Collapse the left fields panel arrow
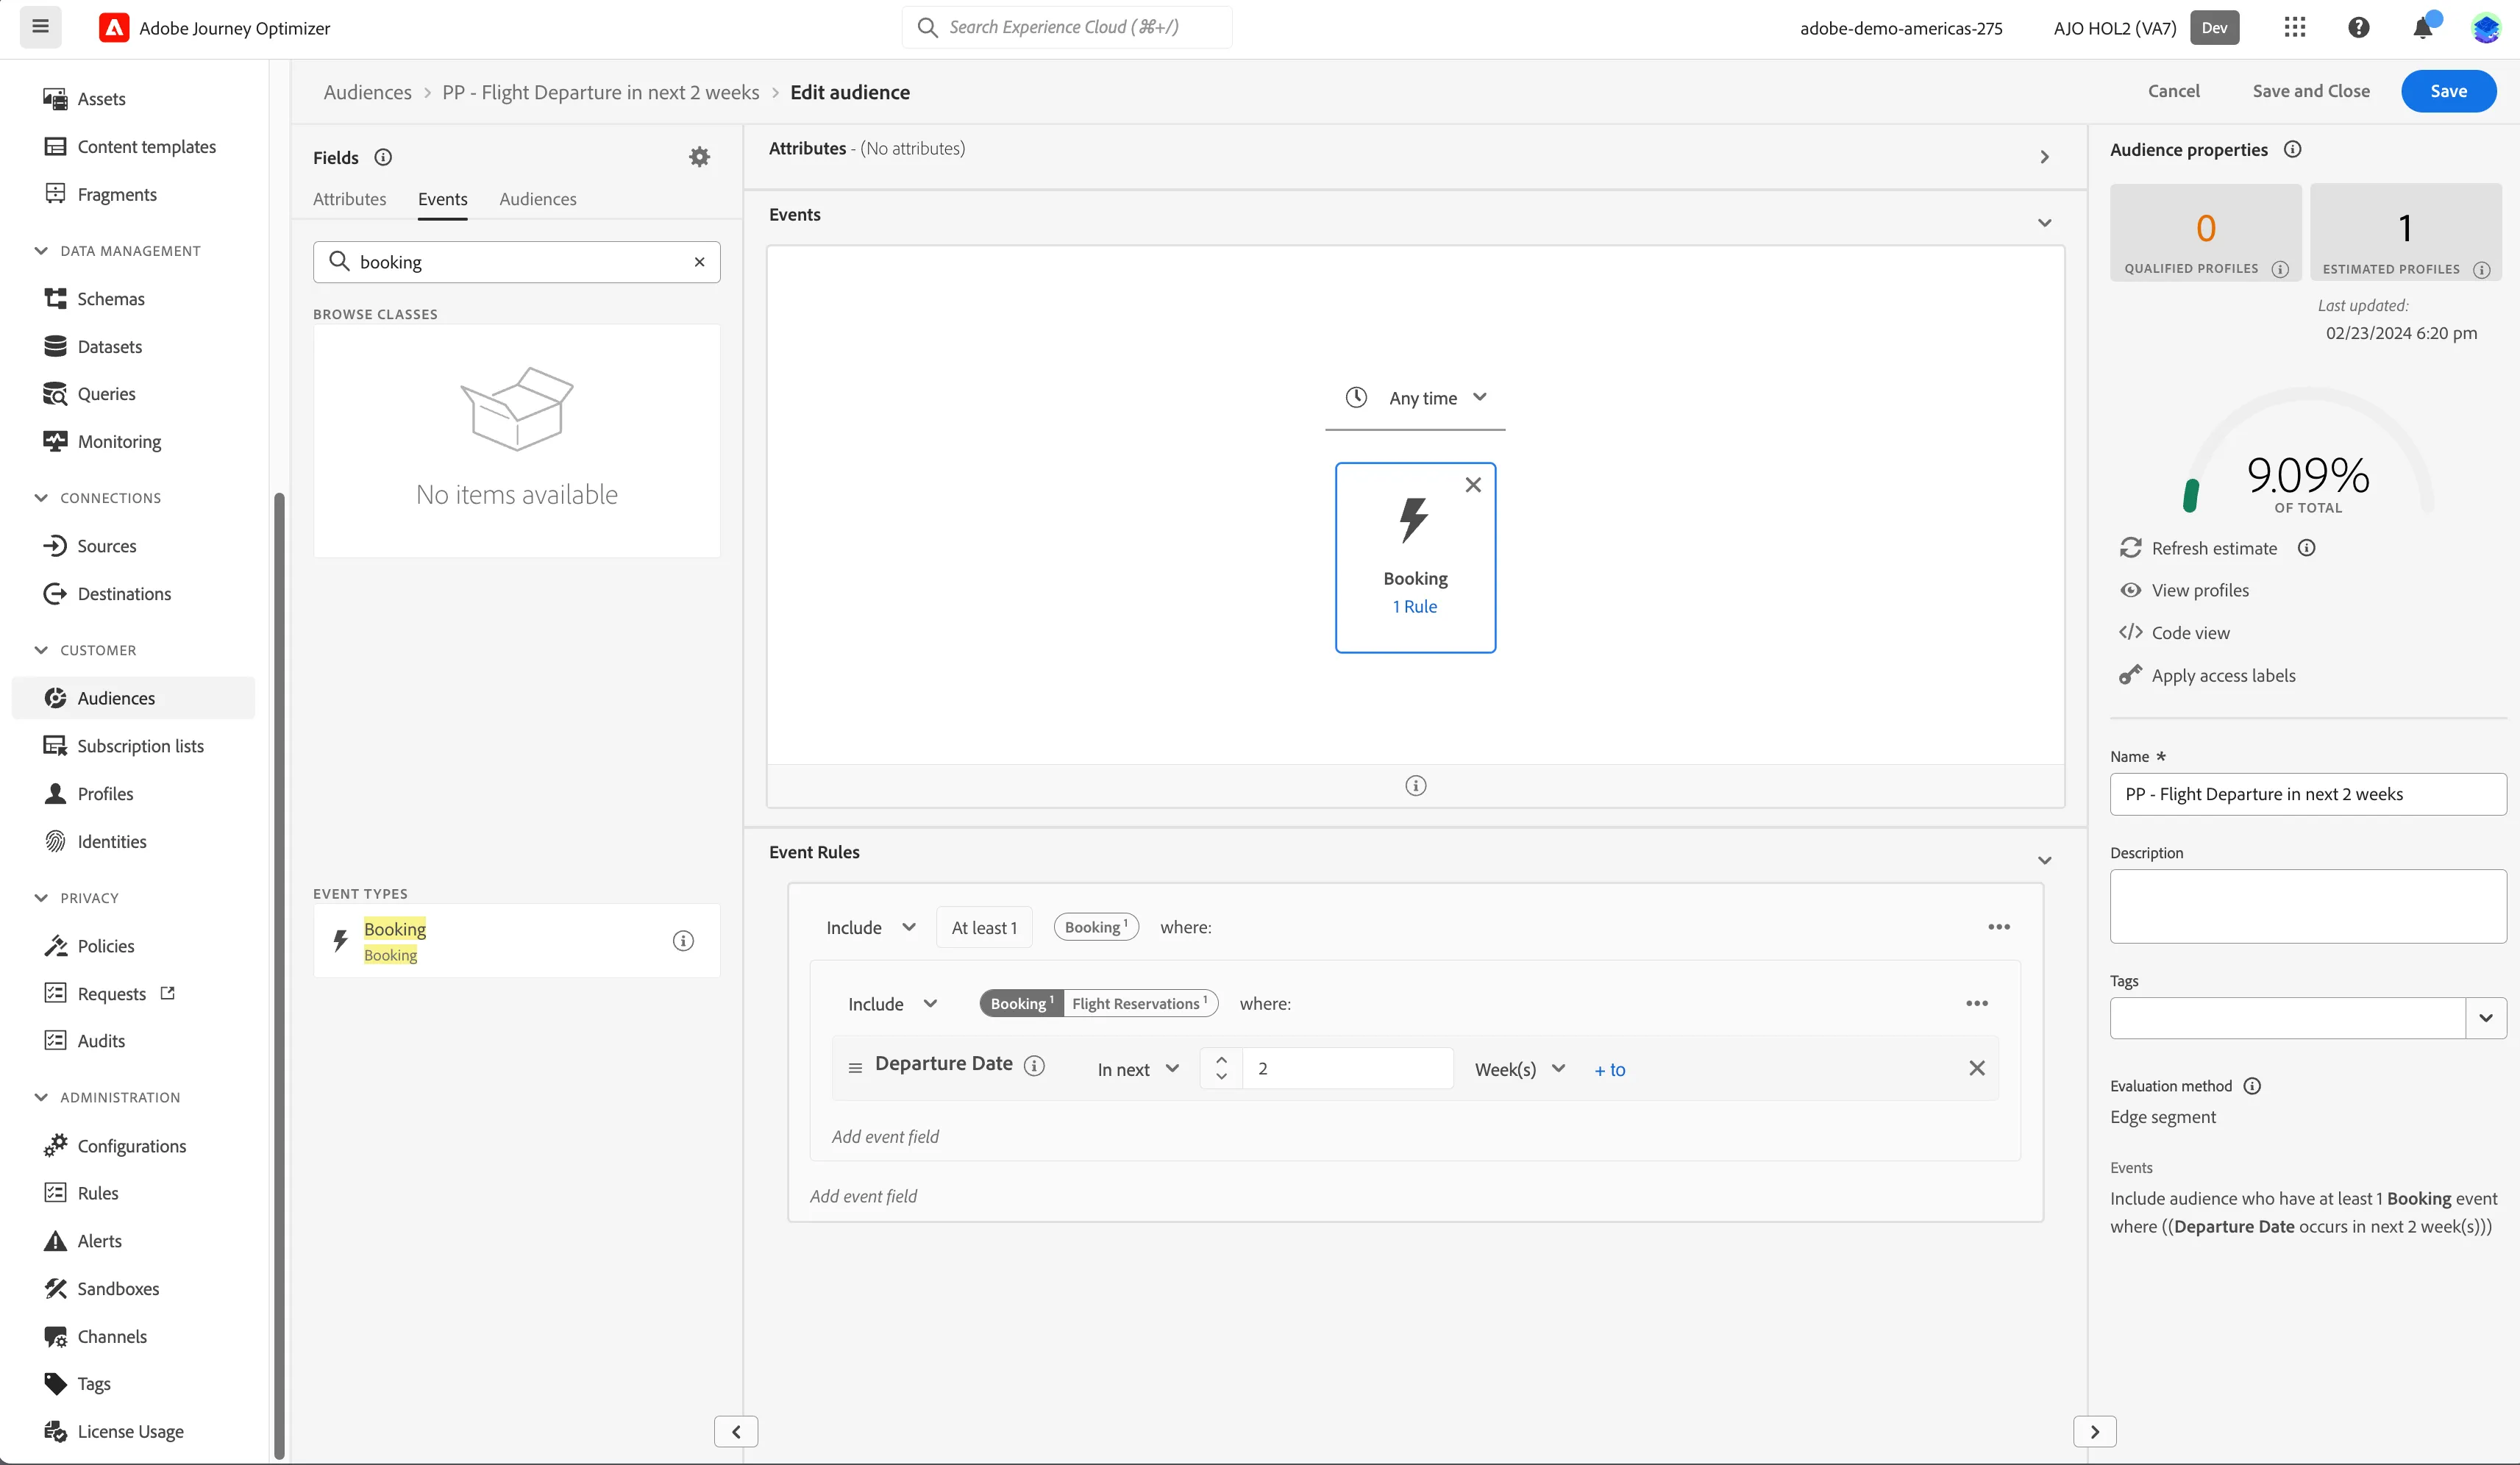This screenshot has height=1465, width=2520. [736, 1431]
